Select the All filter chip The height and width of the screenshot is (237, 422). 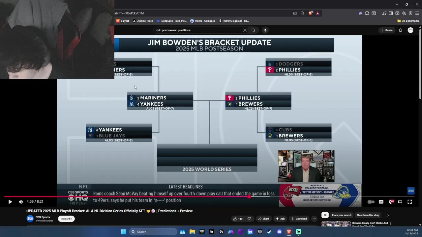pos(325,215)
